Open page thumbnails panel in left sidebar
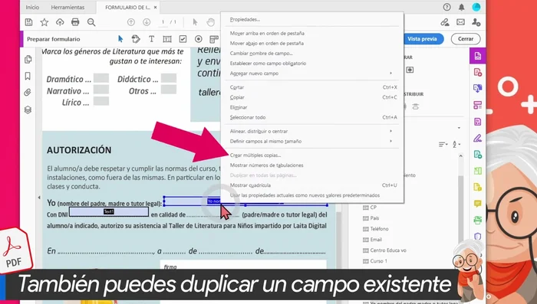The width and height of the screenshot is (537, 304). coord(28,59)
